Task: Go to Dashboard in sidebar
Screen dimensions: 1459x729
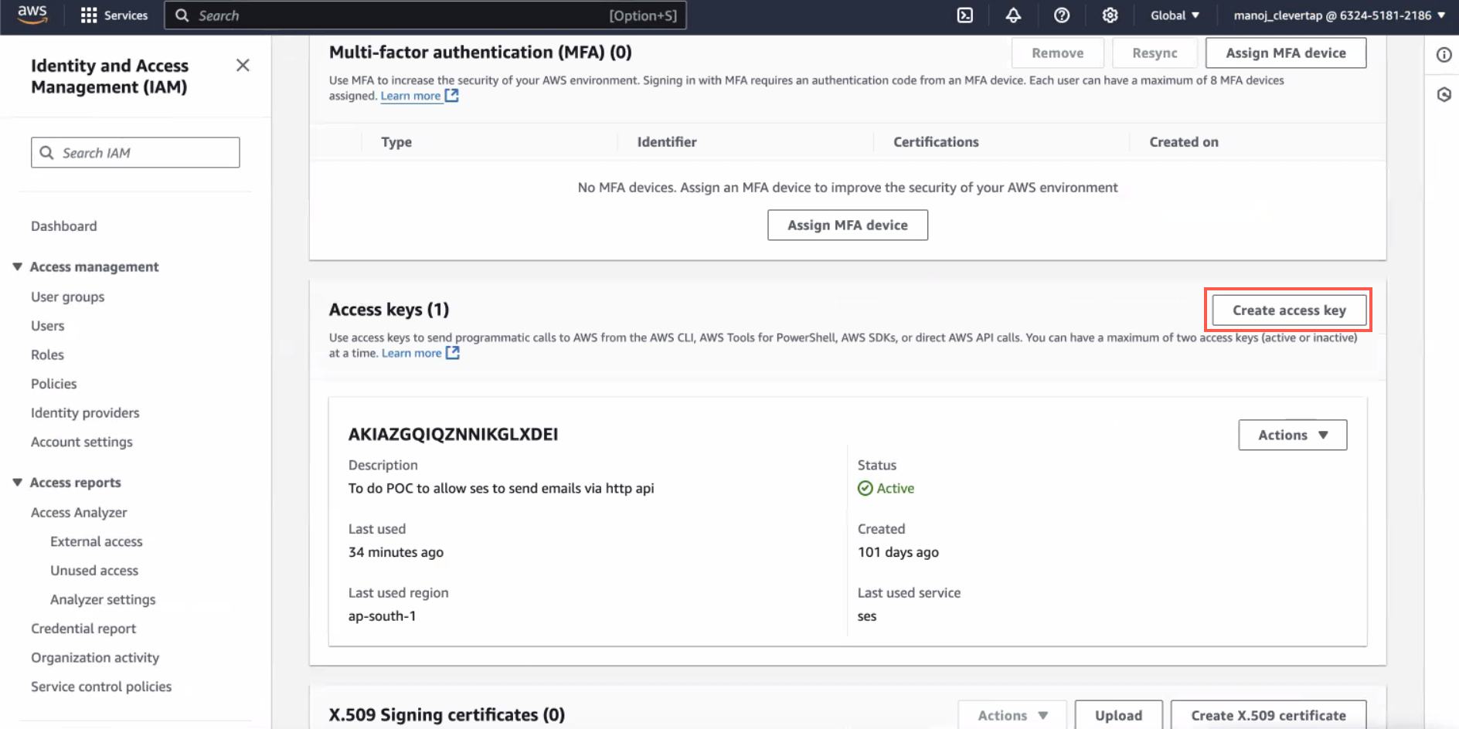Action: [x=64, y=226]
